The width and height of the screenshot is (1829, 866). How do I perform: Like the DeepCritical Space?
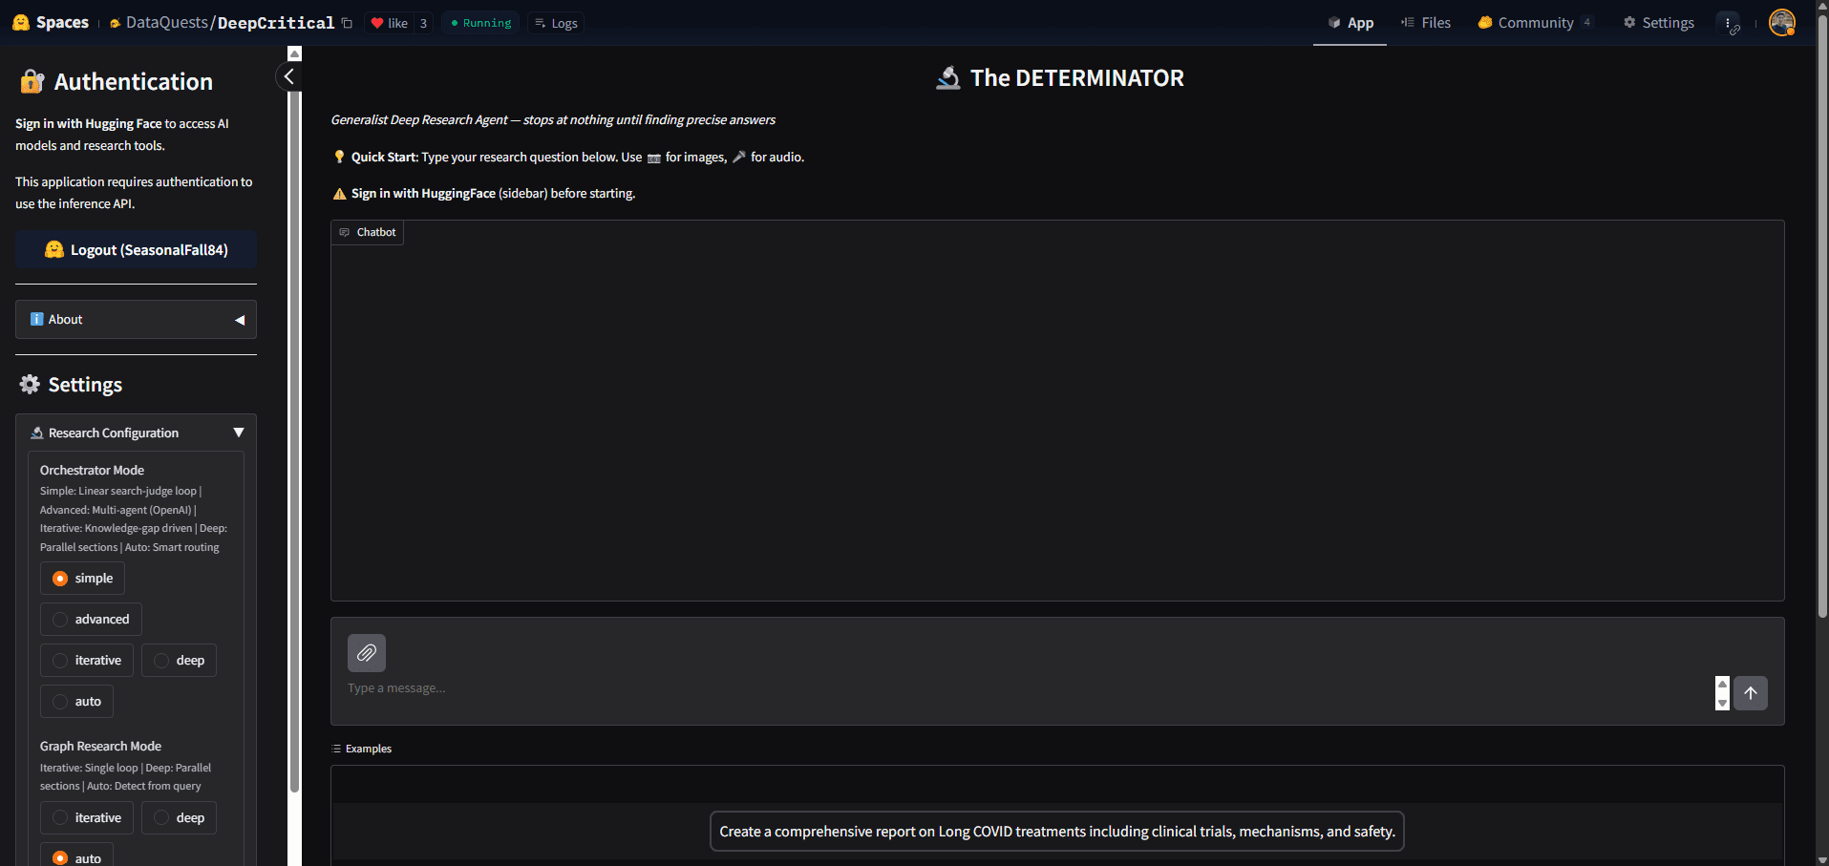(x=391, y=22)
